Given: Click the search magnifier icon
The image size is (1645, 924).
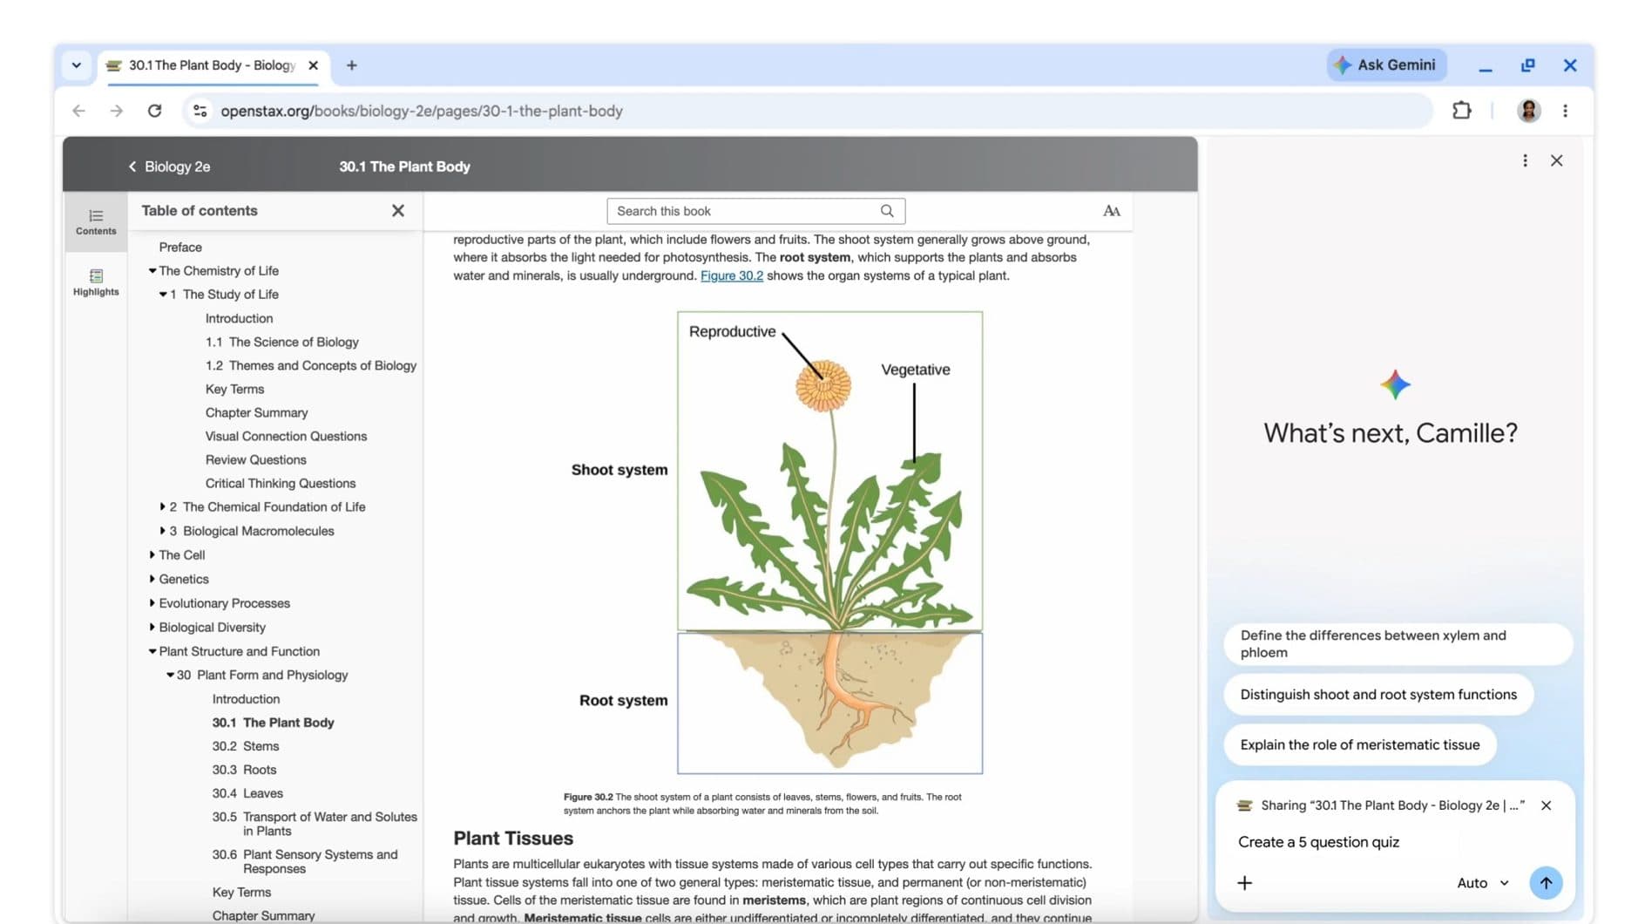Looking at the screenshot, I should pyautogui.click(x=887, y=211).
